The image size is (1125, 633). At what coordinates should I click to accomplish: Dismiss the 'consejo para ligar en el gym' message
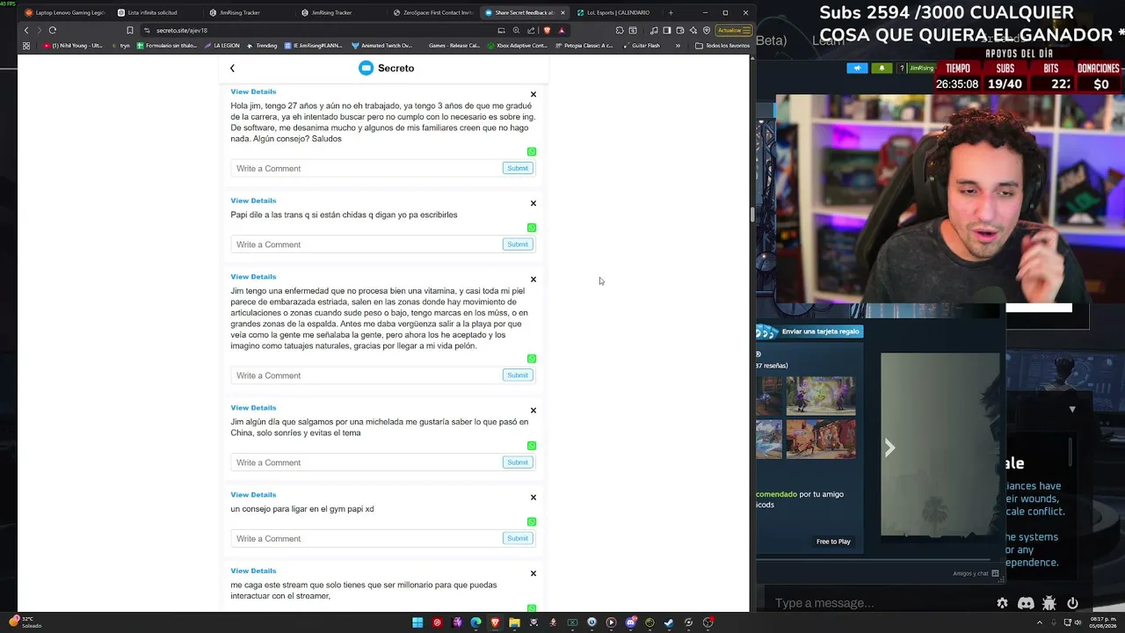(x=533, y=498)
